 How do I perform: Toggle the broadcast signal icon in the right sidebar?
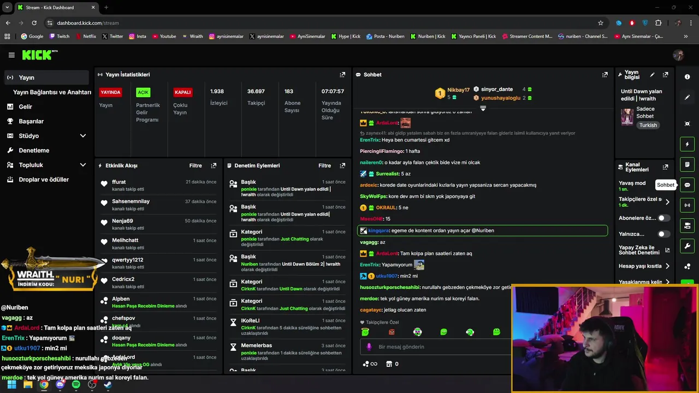(x=687, y=205)
